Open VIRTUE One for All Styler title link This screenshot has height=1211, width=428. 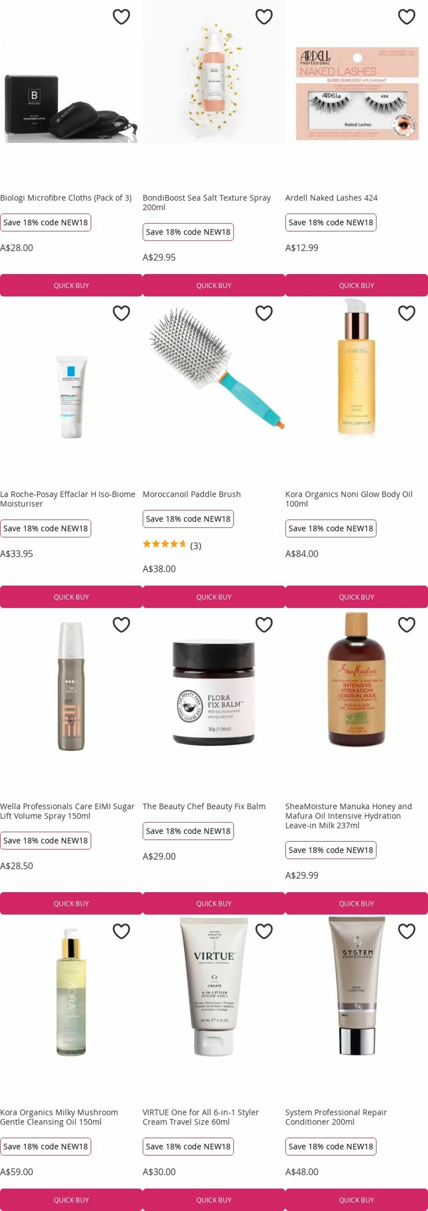point(200,1117)
